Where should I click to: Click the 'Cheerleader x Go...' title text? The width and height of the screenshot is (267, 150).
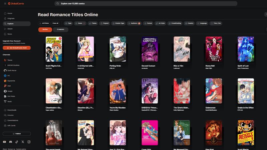click(53, 108)
